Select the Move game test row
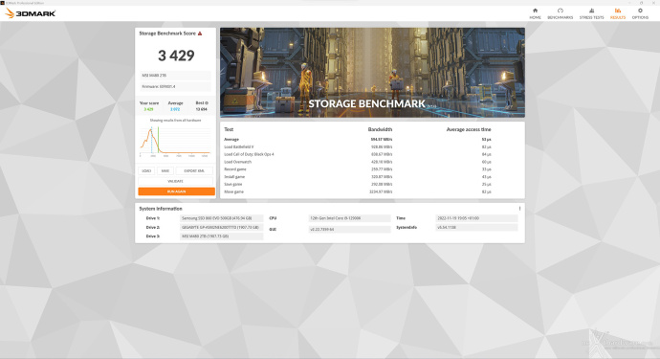660x359 pixels. click(358, 191)
